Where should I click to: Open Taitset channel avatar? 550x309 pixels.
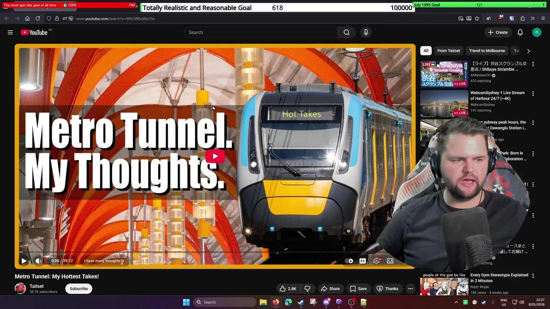tap(20, 288)
